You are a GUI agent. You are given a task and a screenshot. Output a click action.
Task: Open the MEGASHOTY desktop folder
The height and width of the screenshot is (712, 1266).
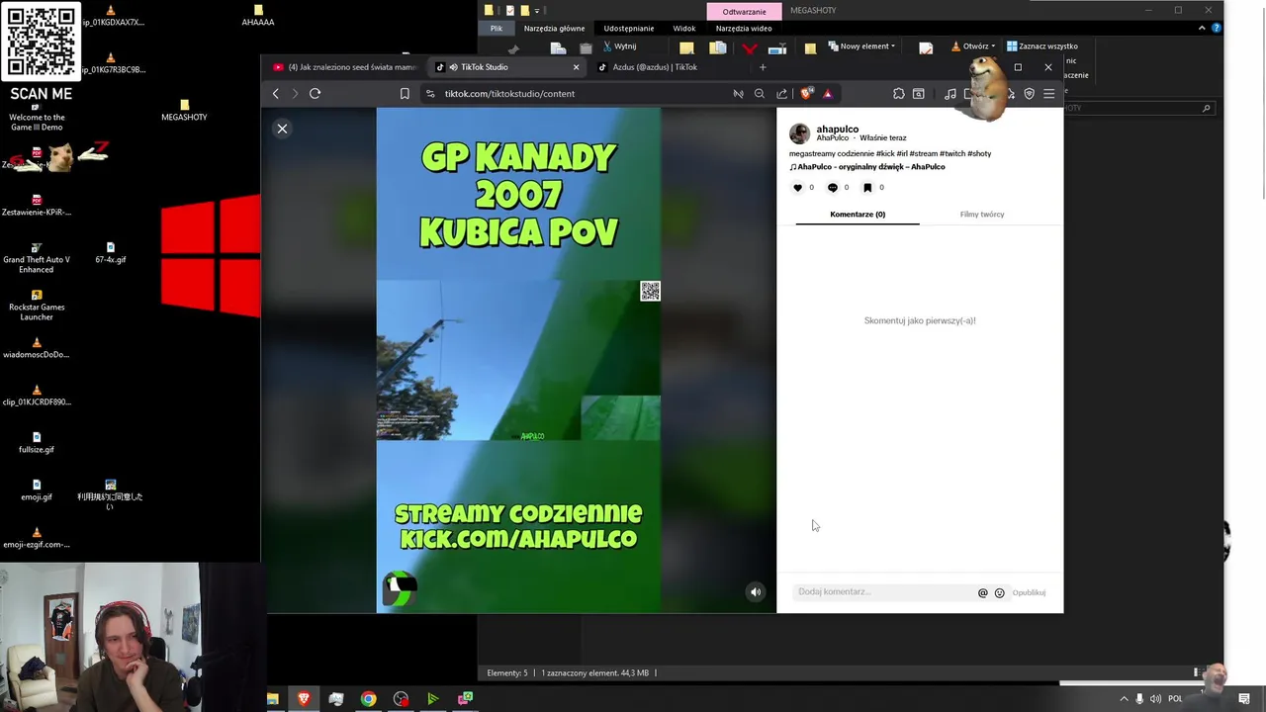click(x=184, y=110)
